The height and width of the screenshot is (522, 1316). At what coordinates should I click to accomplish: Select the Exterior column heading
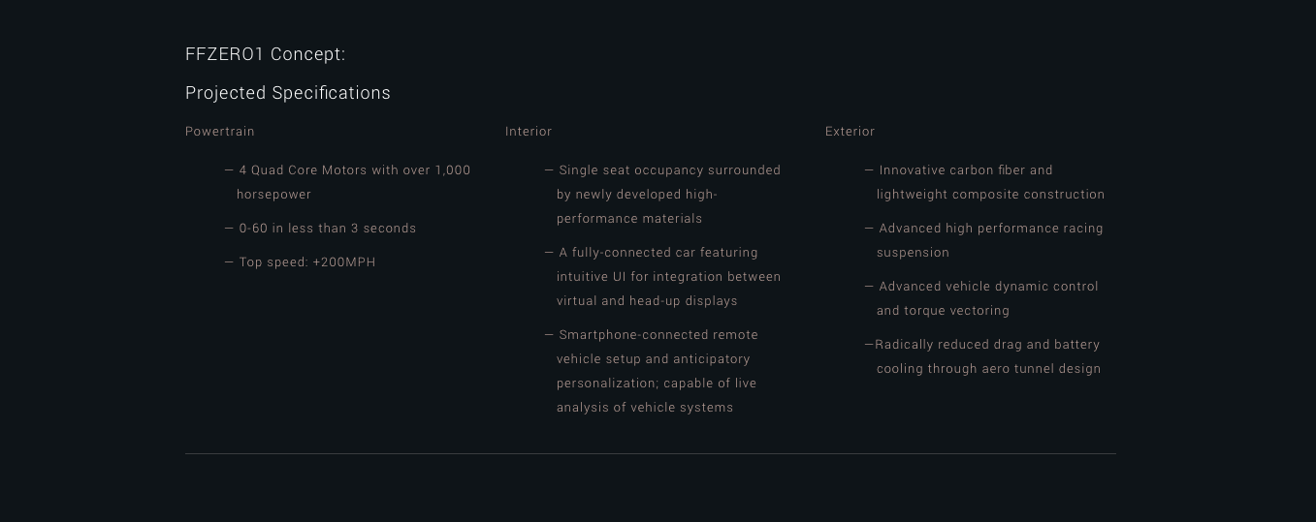click(850, 132)
